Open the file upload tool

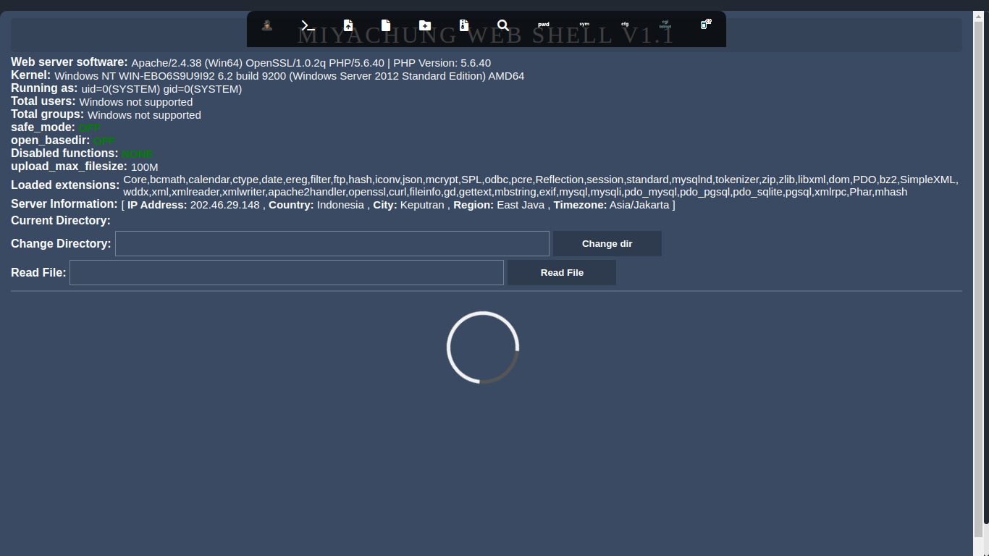click(x=348, y=25)
